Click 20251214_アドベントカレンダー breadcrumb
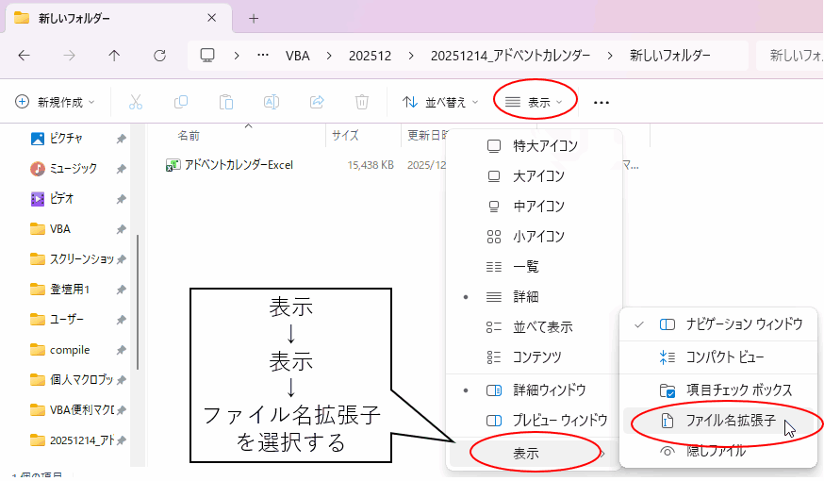The width and height of the screenshot is (824, 481). click(510, 56)
